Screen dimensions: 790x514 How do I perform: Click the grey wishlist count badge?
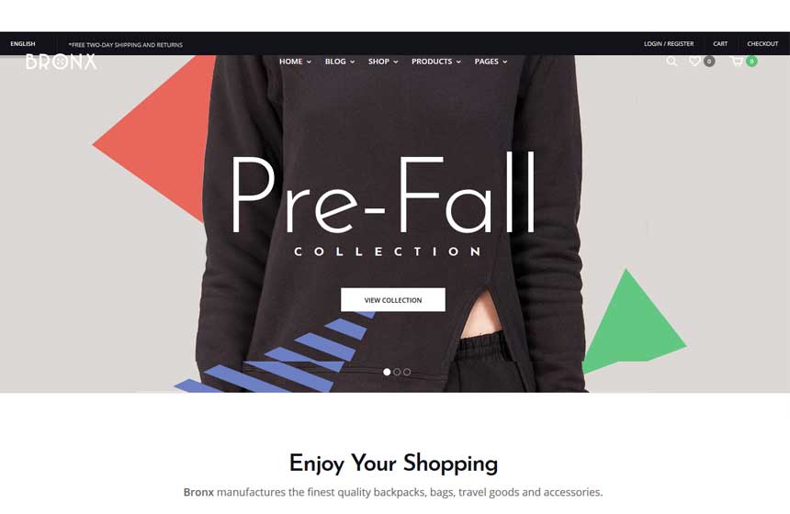(x=709, y=61)
